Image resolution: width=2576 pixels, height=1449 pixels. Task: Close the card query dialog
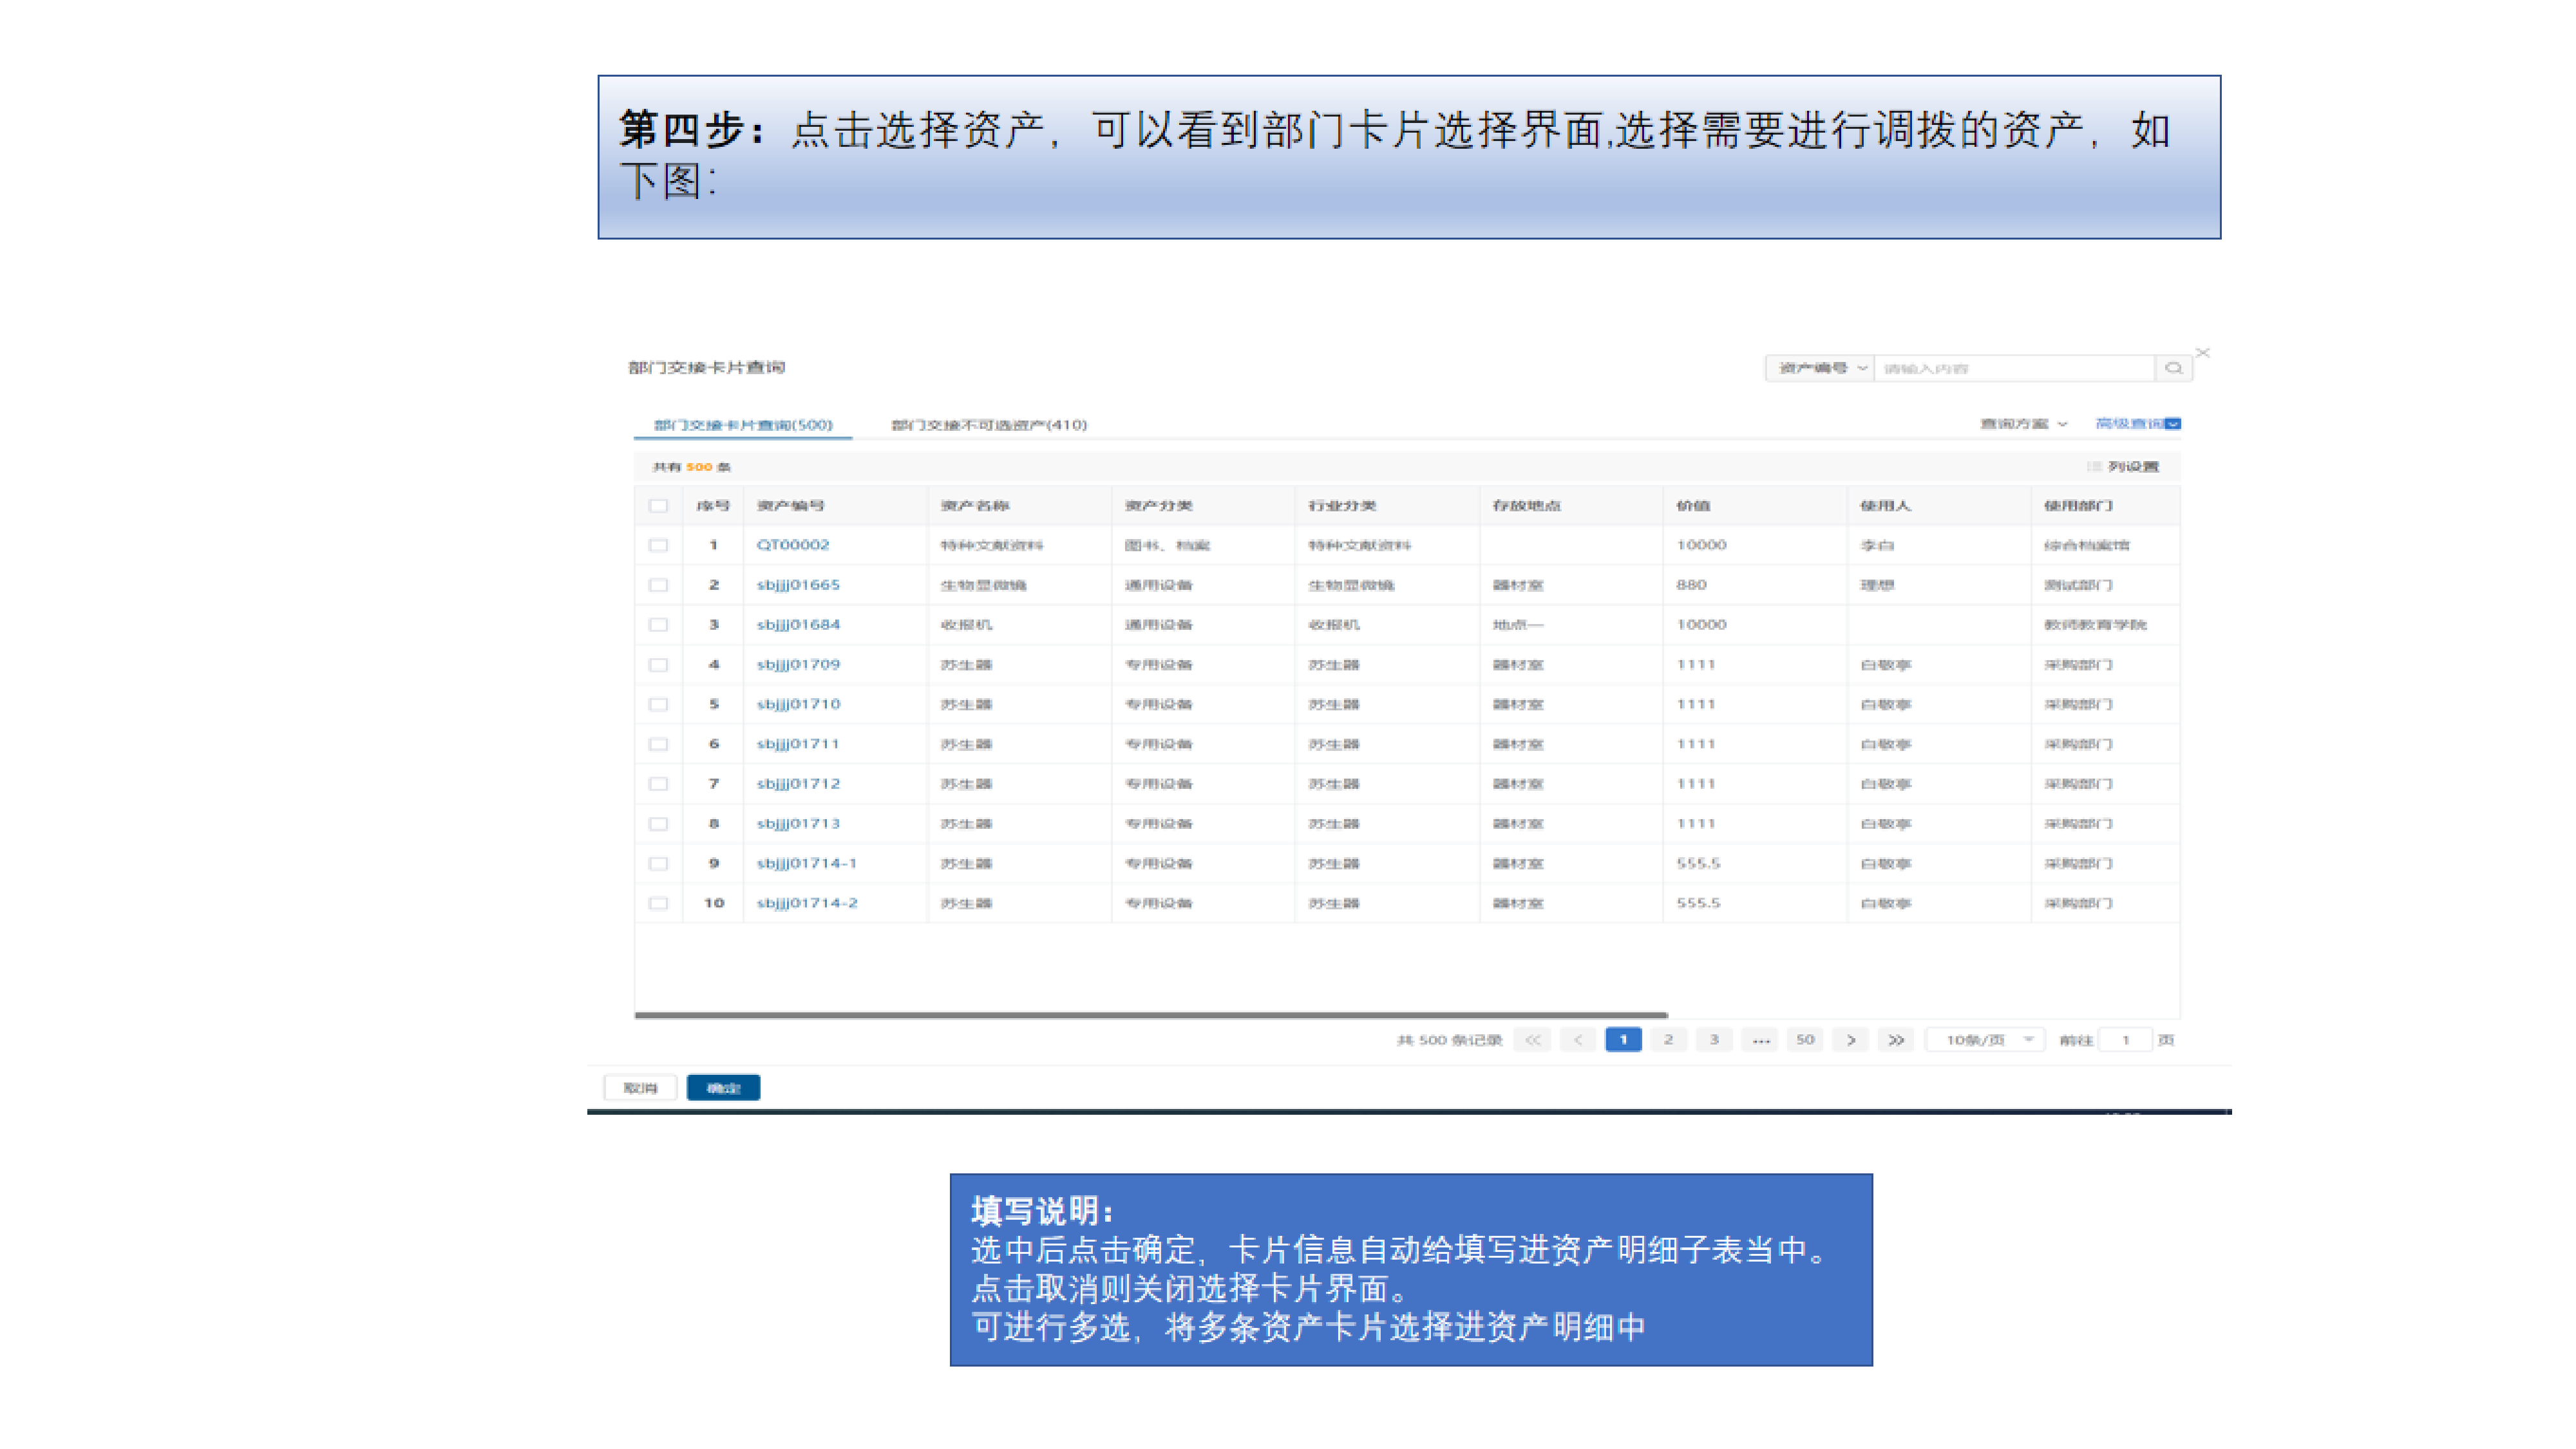pyautogui.click(x=2202, y=353)
